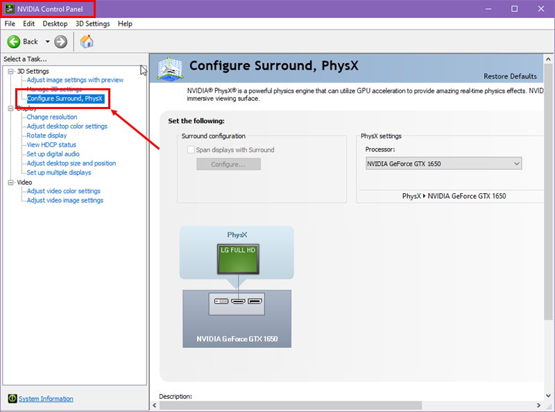The width and height of the screenshot is (555, 412).
Task: Open the Help menu
Action: tap(125, 24)
